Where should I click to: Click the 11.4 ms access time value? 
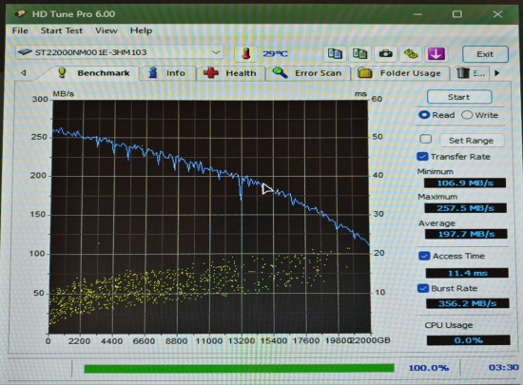click(x=467, y=273)
